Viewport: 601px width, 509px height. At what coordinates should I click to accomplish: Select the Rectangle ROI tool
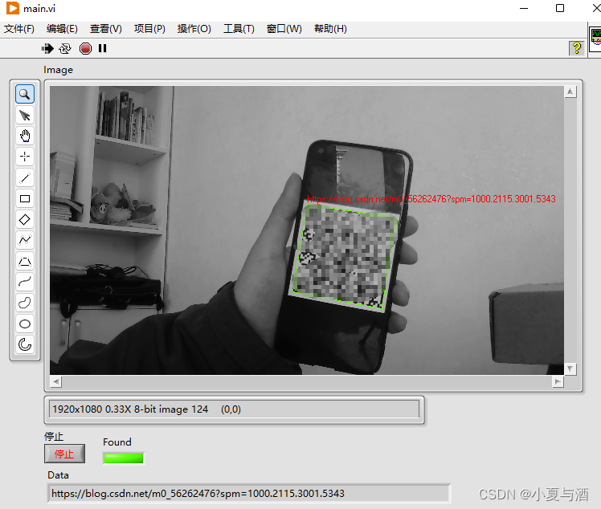click(x=25, y=198)
